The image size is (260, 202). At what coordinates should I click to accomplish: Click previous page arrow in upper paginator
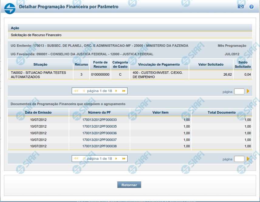coord(84,91)
